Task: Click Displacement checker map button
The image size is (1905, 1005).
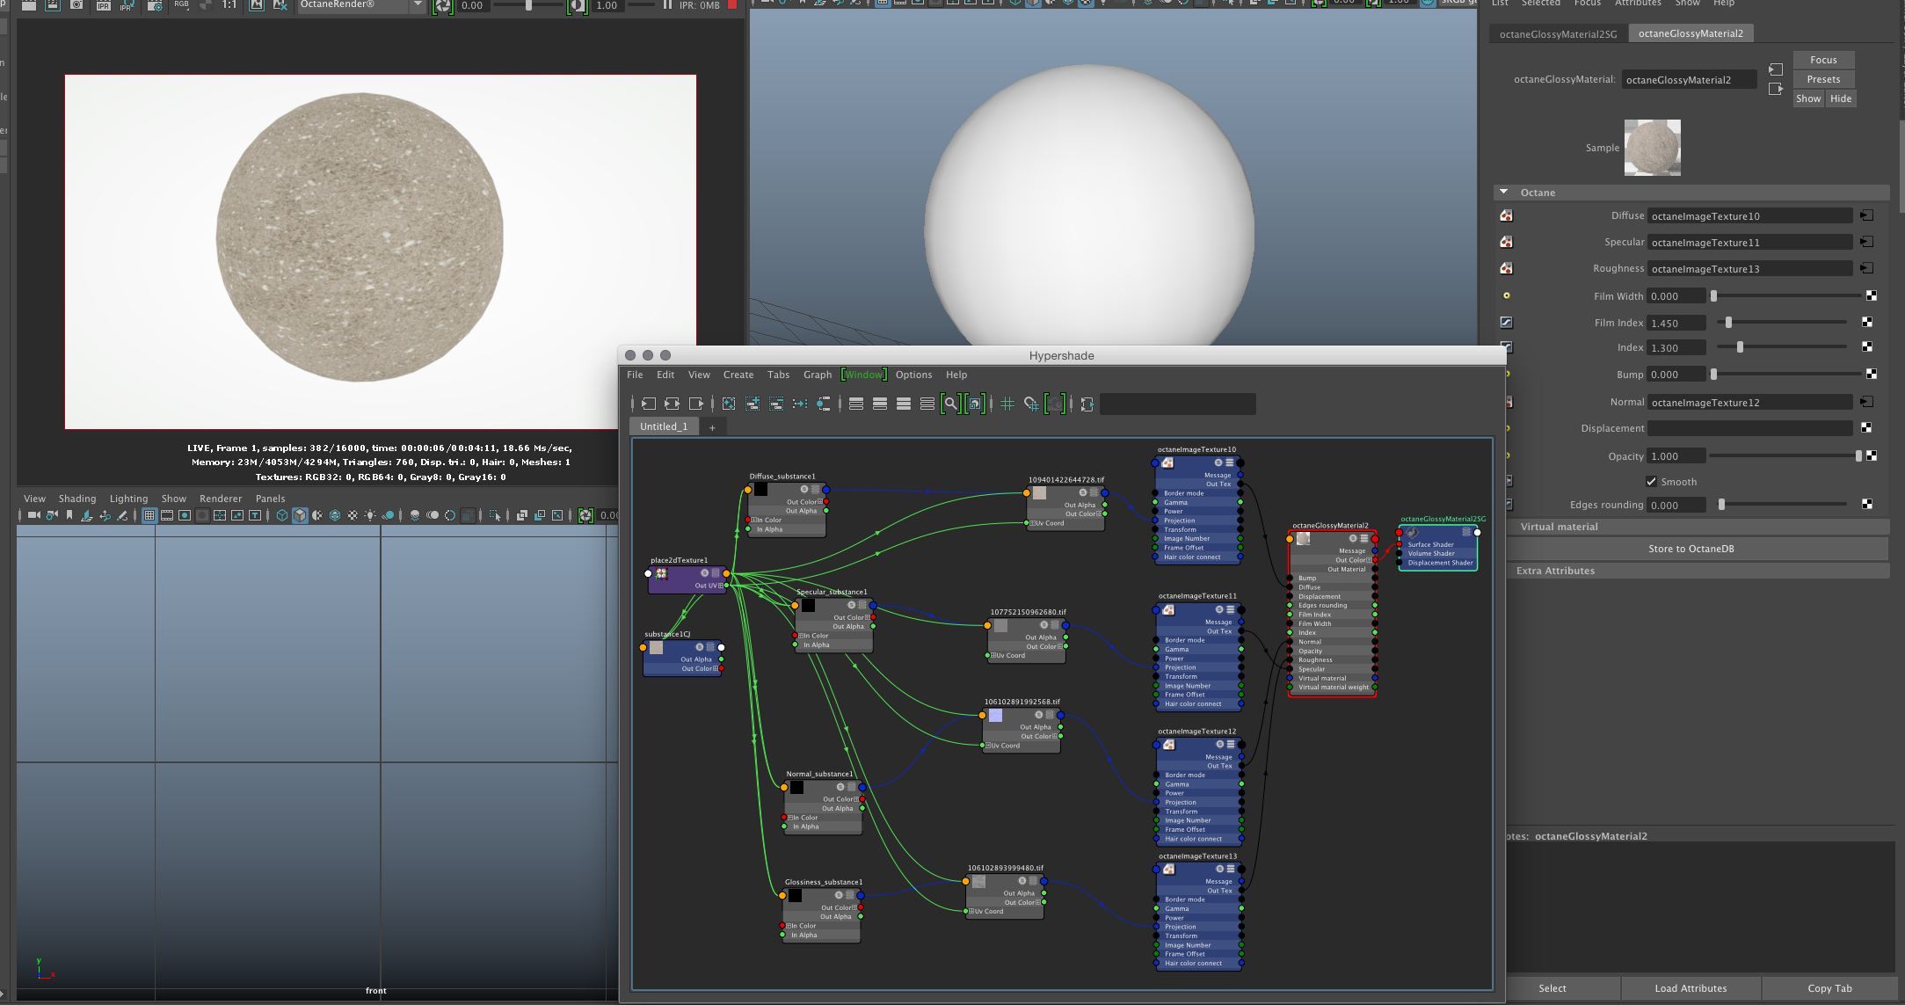Action: tap(1866, 428)
